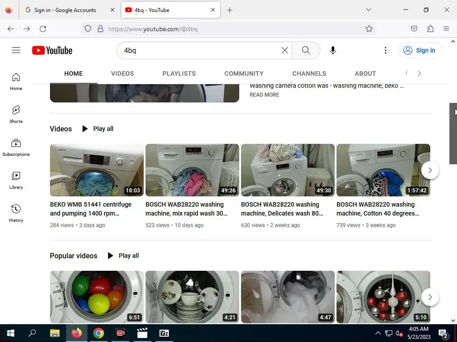The height and width of the screenshot is (342, 457).
Task: Open the dishes in washer thumbnail 4:21
Action: coord(192,297)
